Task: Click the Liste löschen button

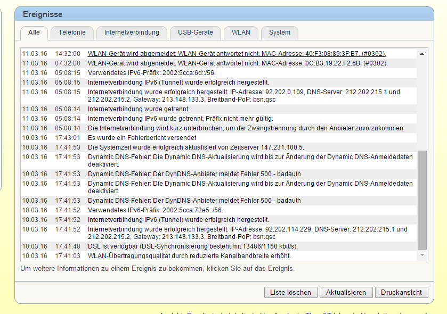Action: (290, 292)
